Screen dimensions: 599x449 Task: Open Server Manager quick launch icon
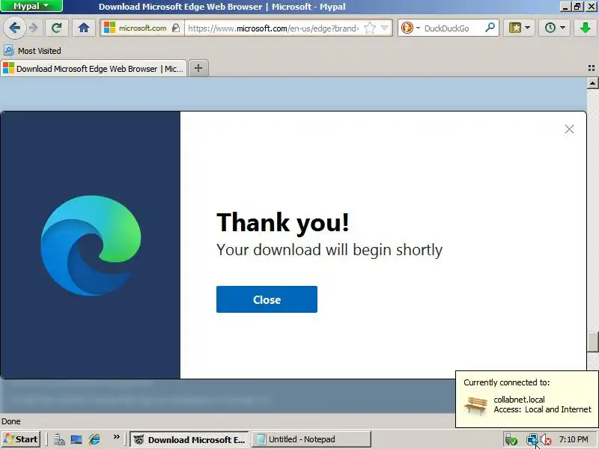coord(59,439)
